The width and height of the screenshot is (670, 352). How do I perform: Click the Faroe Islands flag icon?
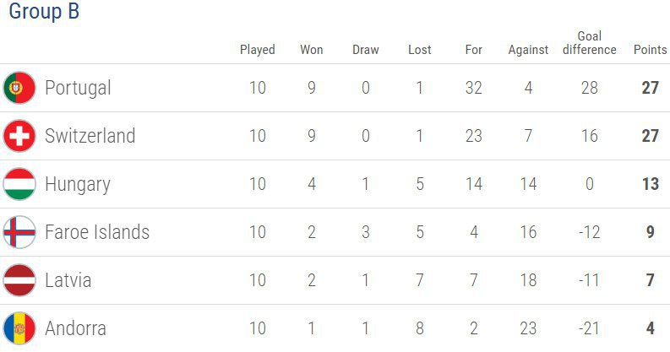19,232
